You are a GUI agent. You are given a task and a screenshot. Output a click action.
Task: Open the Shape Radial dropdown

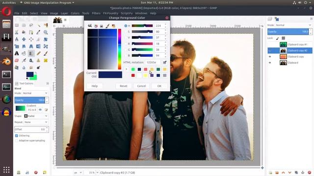[36, 116]
